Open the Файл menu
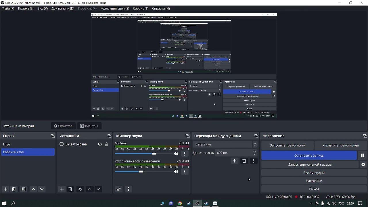The image size is (368, 207). coord(8,9)
